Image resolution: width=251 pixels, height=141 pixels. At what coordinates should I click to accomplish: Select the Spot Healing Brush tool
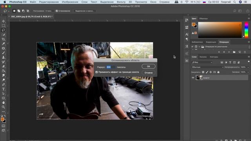point(4,48)
